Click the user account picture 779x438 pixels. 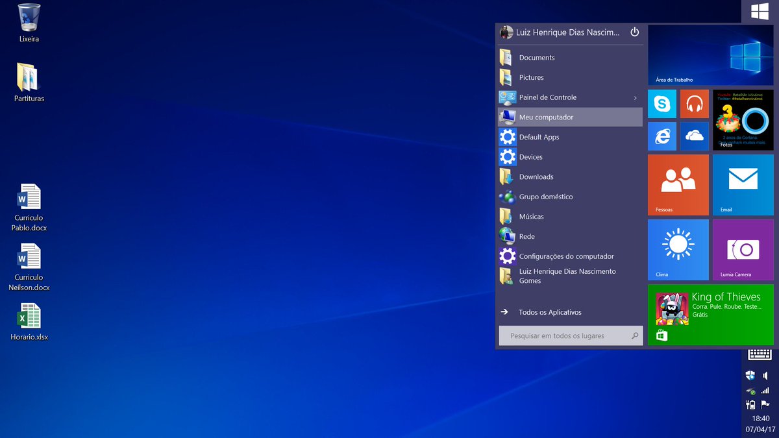point(506,32)
